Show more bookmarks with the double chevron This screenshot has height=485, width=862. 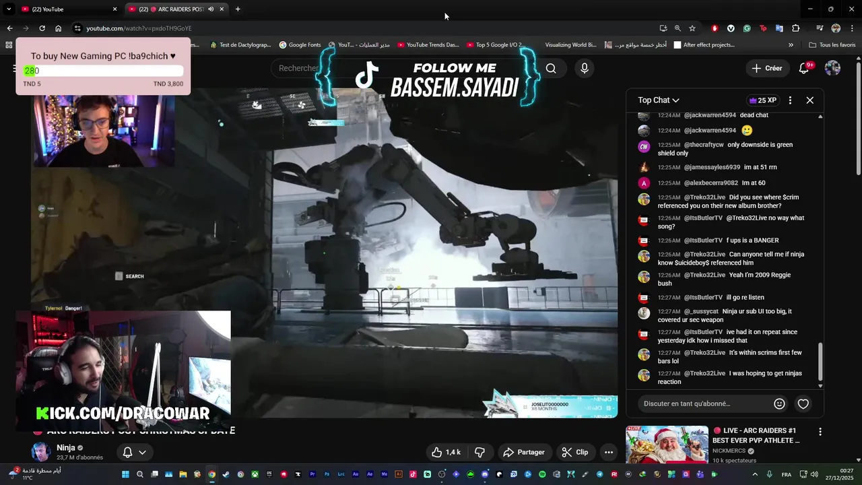(x=791, y=45)
